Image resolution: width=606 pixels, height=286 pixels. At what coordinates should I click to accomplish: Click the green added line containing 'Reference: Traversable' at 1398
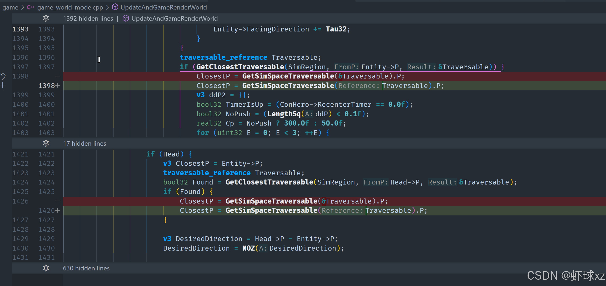click(x=320, y=86)
